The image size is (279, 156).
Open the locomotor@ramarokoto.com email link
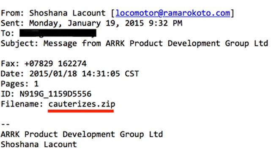(x=173, y=13)
